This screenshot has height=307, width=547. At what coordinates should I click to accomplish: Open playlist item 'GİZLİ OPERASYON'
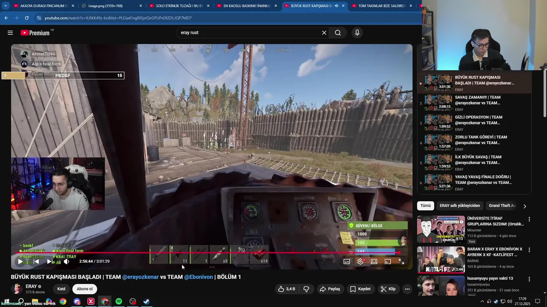pyautogui.click(x=474, y=123)
